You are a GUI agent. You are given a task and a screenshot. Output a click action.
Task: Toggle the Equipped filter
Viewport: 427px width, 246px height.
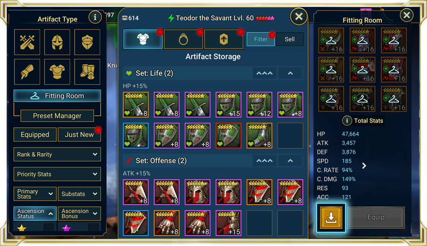pyautogui.click(x=35, y=135)
